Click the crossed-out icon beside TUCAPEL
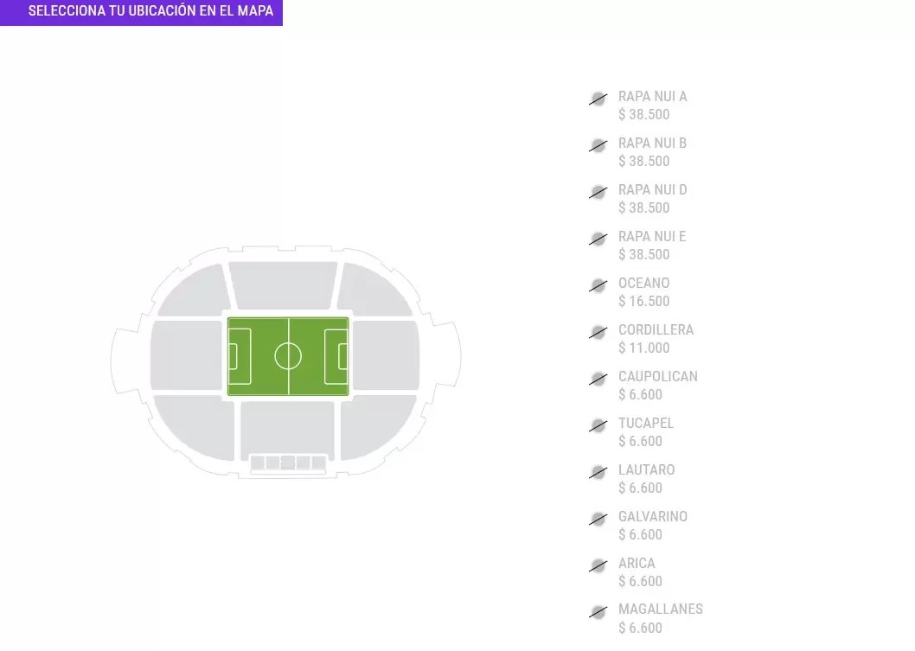 tap(598, 426)
